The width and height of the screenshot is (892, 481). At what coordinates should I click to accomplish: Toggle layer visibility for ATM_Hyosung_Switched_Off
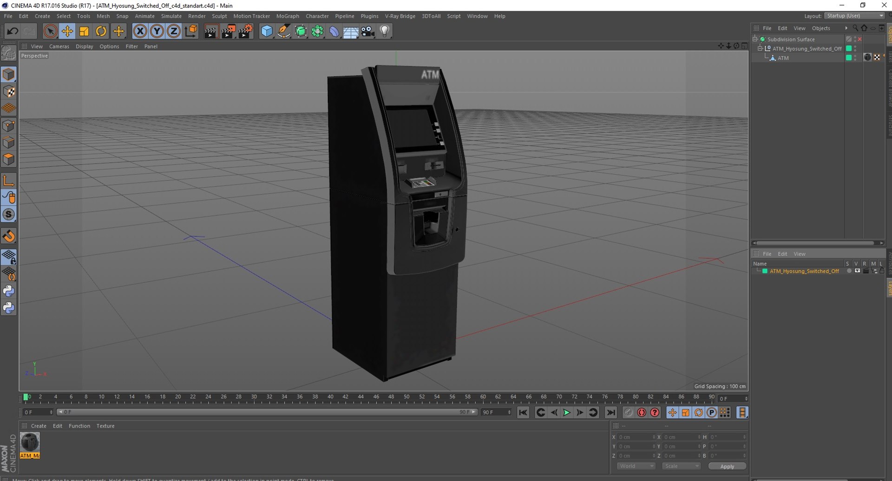857,271
